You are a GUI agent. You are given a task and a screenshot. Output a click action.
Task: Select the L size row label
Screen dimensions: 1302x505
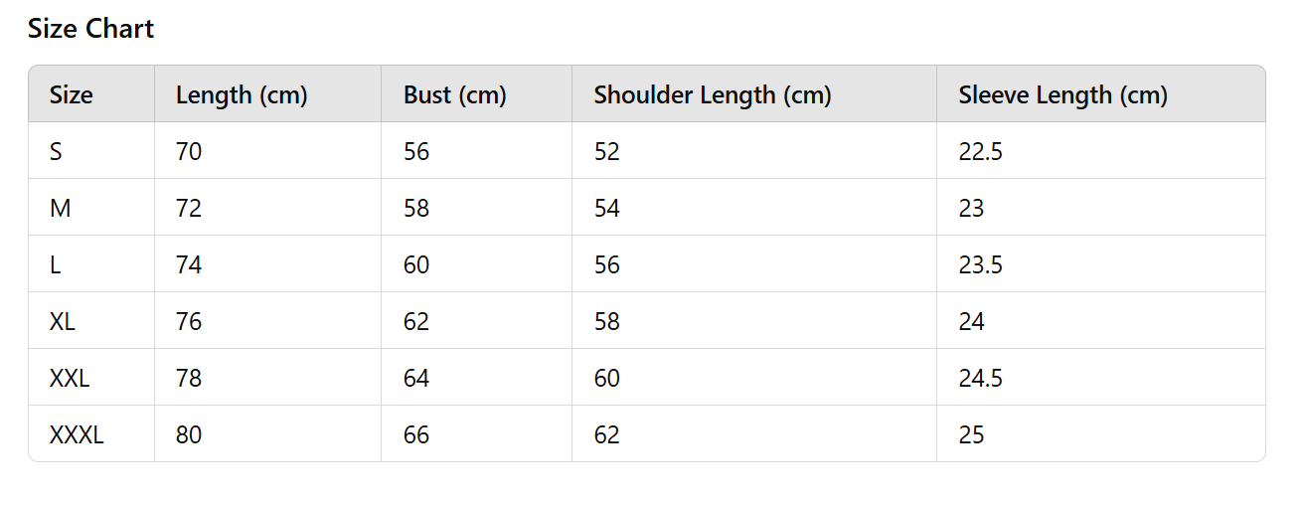coord(55,265)
